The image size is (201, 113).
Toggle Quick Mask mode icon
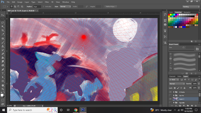3,100
